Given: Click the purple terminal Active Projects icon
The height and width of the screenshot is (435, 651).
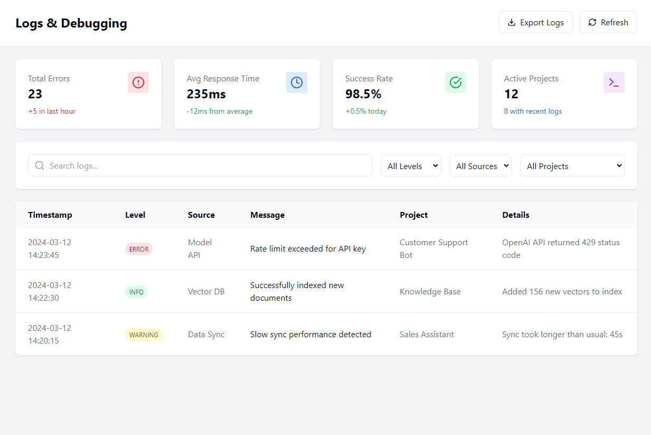Looking at the screenshot, I should click(x=614, y=82).
